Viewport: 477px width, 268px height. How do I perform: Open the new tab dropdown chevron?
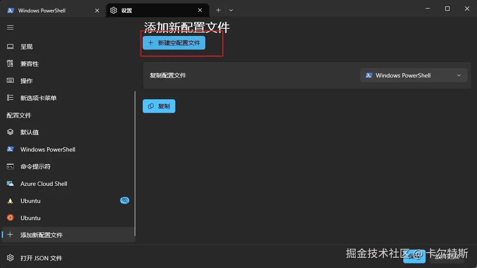pos(231,9)
